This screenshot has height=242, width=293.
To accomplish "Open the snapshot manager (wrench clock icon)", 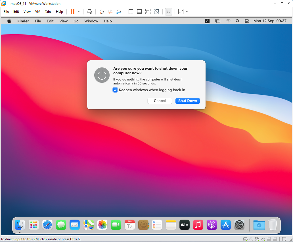I will [x=119, y=12].
